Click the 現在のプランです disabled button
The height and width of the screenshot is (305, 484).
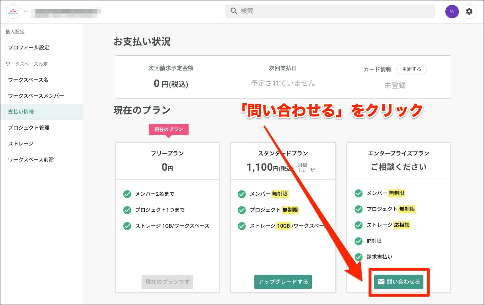click(167, 282)
